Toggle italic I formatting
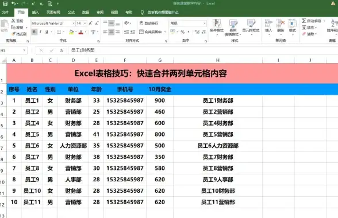Screen dimensions: 338x218 pos(40,32)
